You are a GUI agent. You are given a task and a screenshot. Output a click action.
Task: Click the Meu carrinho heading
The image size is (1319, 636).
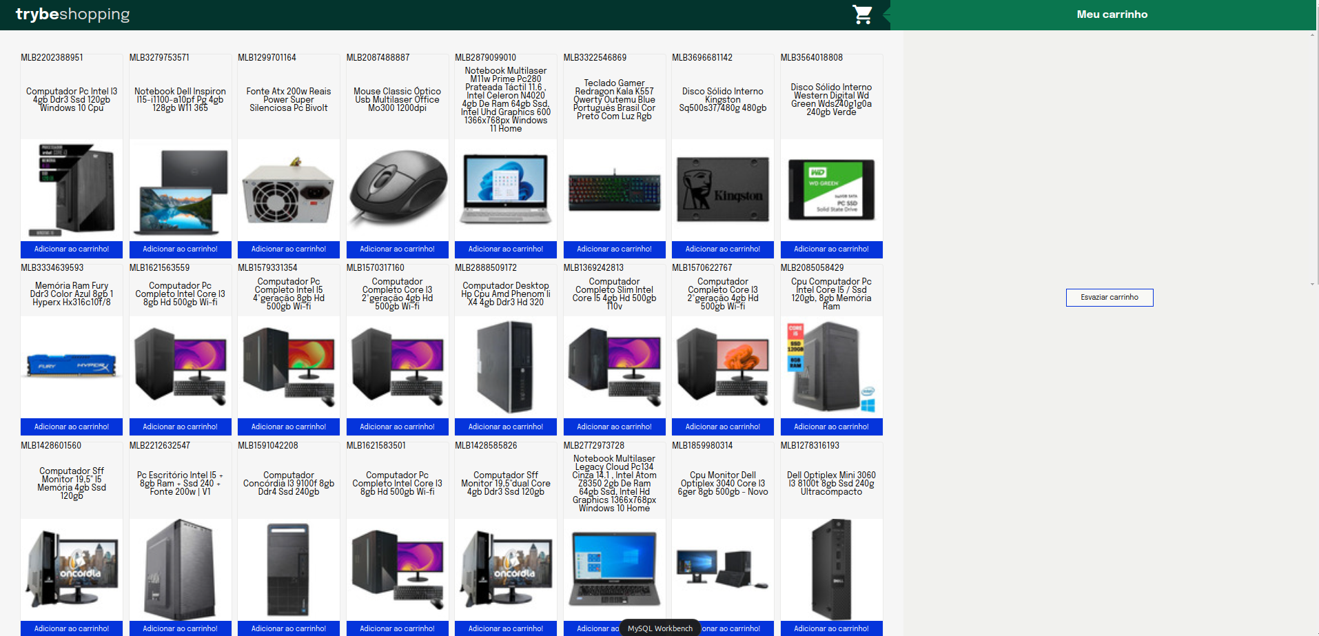(x=1112, y=14)
